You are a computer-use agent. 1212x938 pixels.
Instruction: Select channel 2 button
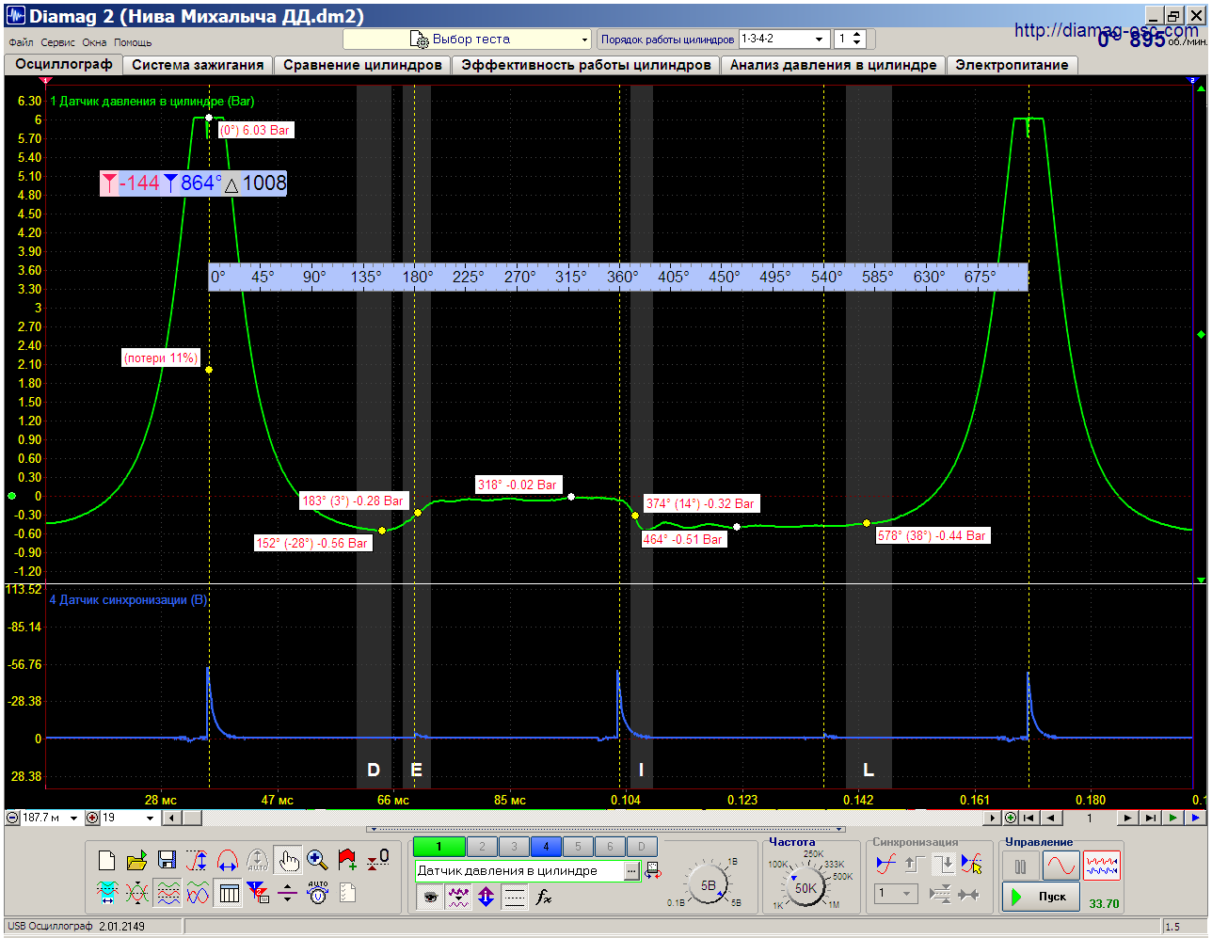tap(482, 847)
